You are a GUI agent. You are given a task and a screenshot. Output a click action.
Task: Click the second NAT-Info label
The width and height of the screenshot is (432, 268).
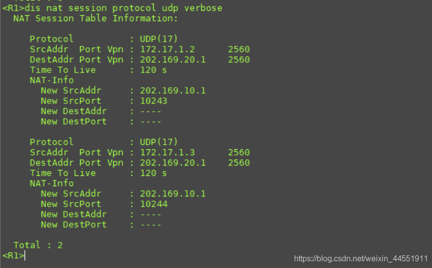coord(52,183)
